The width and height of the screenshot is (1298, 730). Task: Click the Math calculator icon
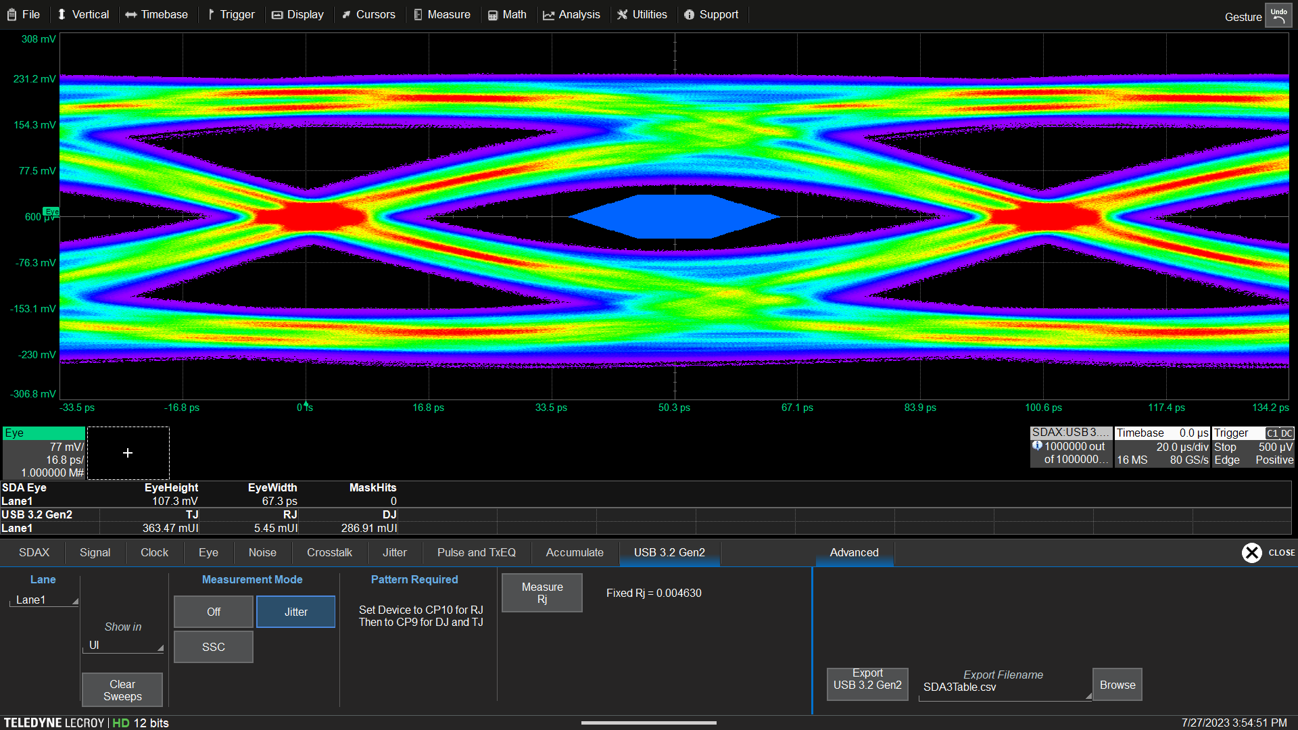(494, 14)
